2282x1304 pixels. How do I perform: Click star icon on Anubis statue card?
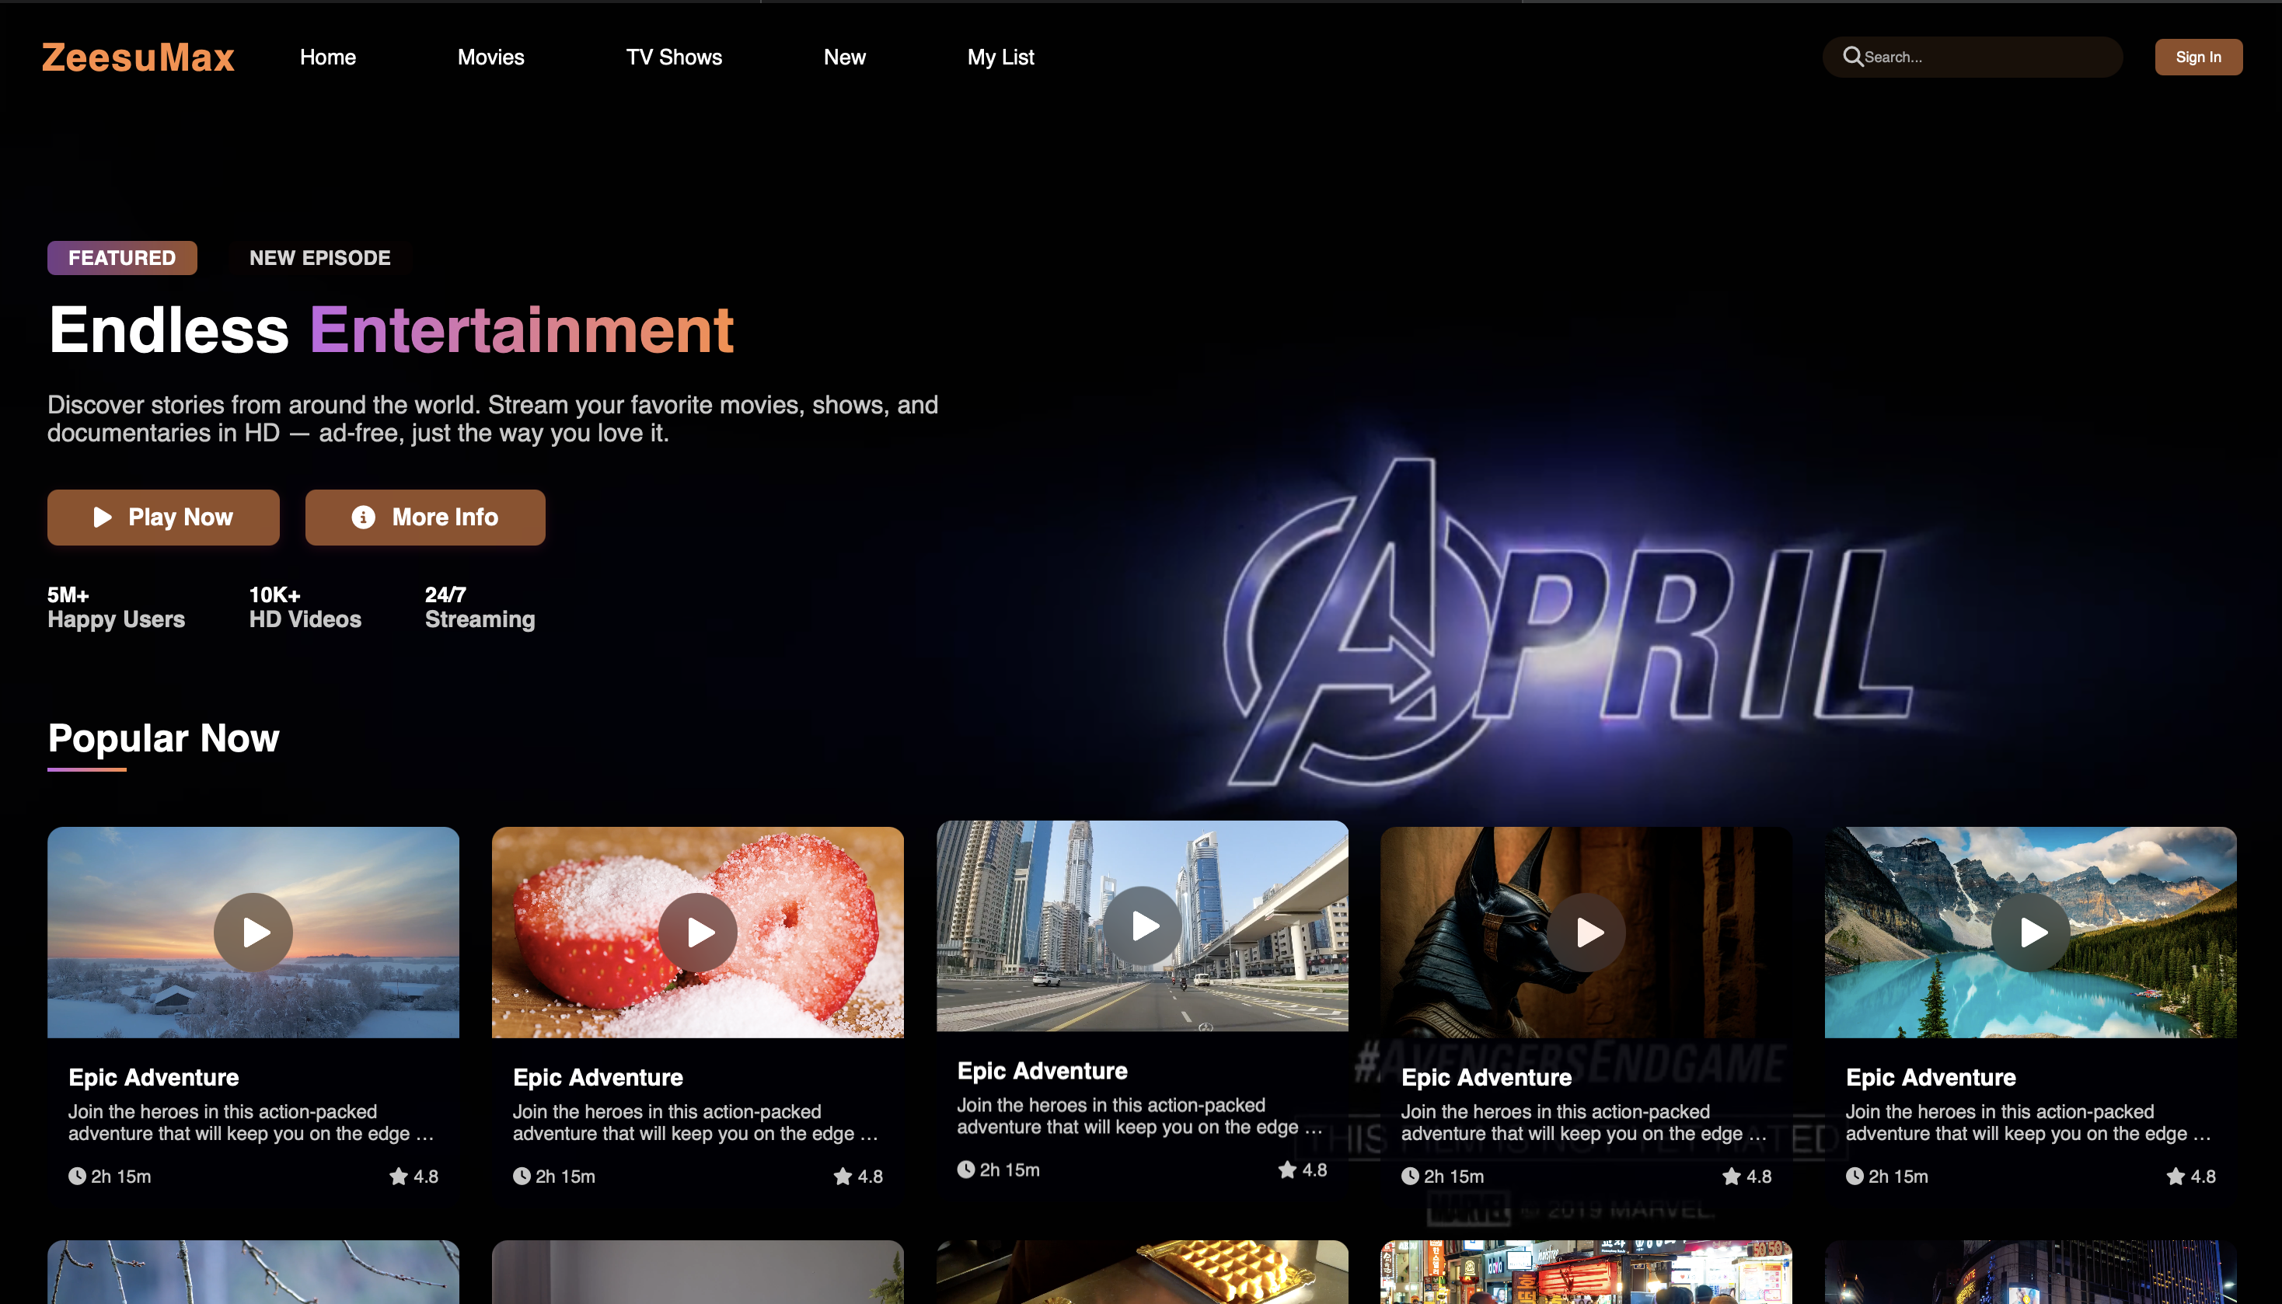pyautogui.click(x=1731, y=1176)
